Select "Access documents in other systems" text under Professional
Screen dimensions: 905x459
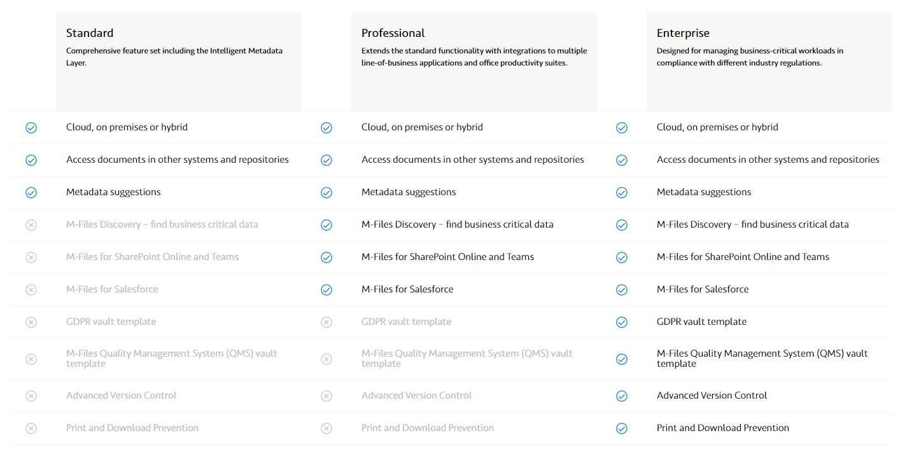click(x=473, y=160)
